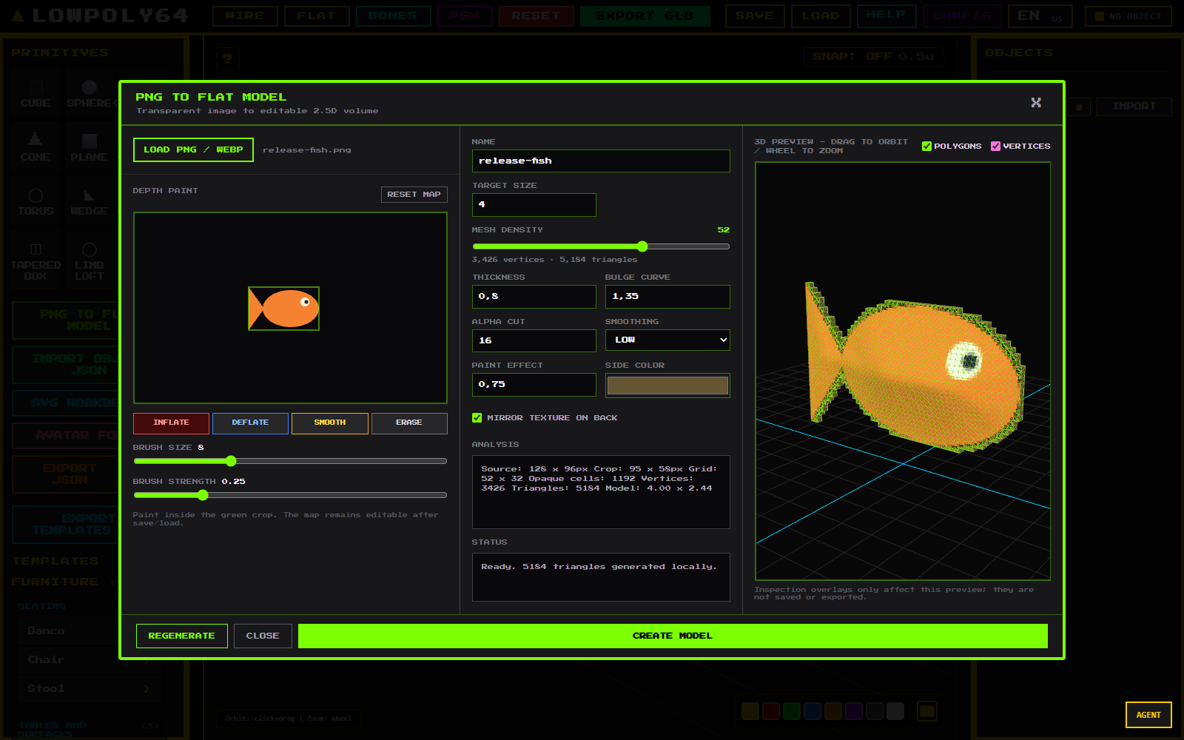Select the Cone primitive icon

click(35, 147)
